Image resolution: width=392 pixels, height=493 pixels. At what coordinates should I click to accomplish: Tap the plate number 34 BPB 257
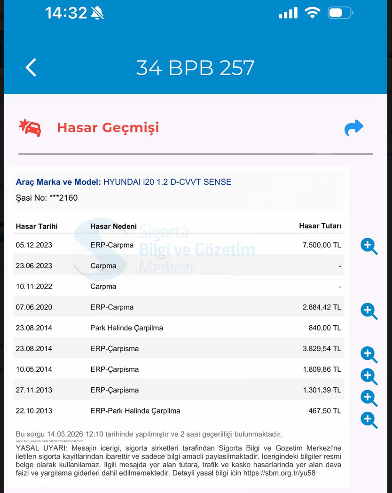coord(195,68)
